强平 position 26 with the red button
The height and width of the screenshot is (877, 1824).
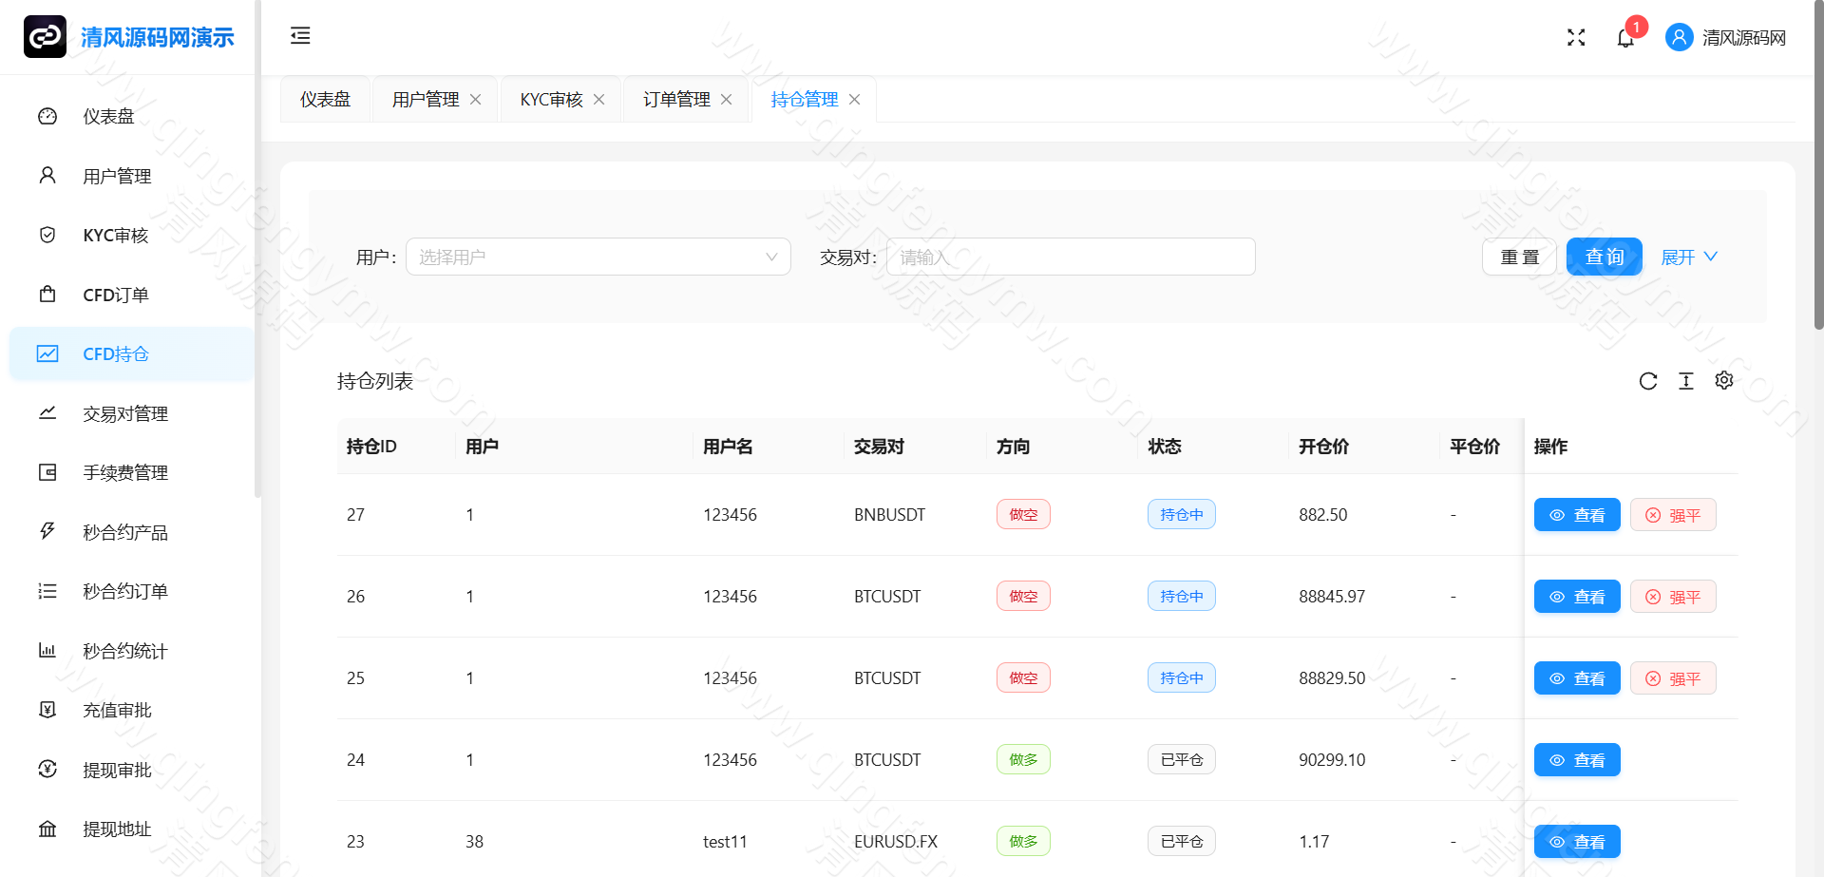pyautogui.click(x=1673, y=596)
